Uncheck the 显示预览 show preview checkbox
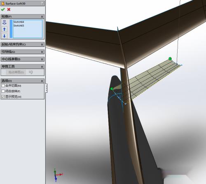This screenshot has height=184, width=206. 3,97
